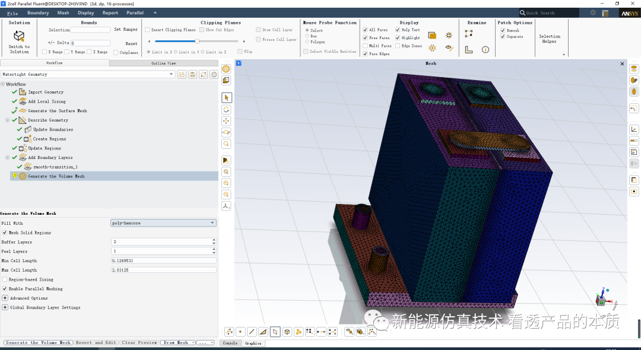Select the arrow pointer tool in viewport toolbar
This screenshot has height=350, width=641.
(x=226, y=97)
